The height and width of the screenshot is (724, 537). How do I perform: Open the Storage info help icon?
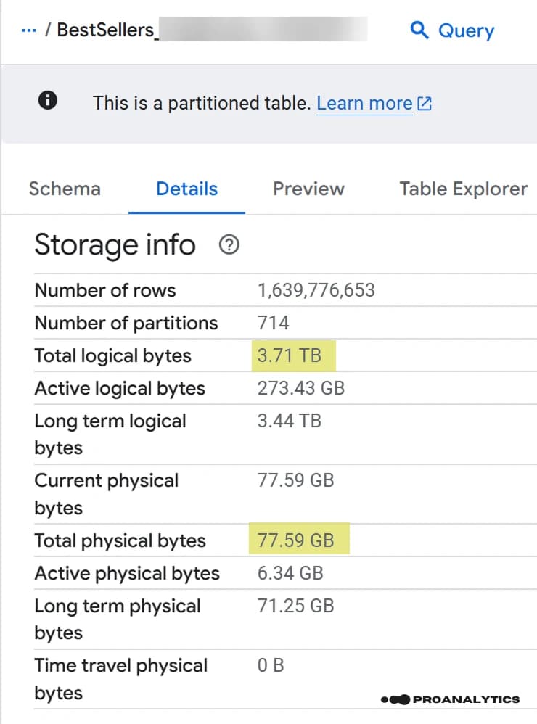click(229, 245)
